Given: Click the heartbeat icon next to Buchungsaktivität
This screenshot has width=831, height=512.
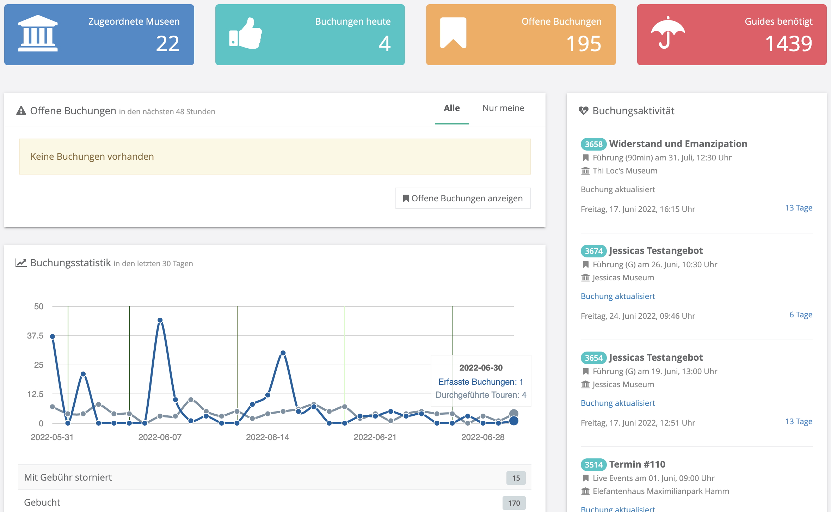Looking at the screenshot, I should tap(583, 111).
